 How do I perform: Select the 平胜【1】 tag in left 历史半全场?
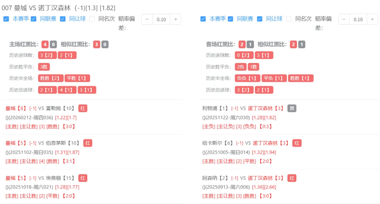pyautogui.click(x=77, y=78)
